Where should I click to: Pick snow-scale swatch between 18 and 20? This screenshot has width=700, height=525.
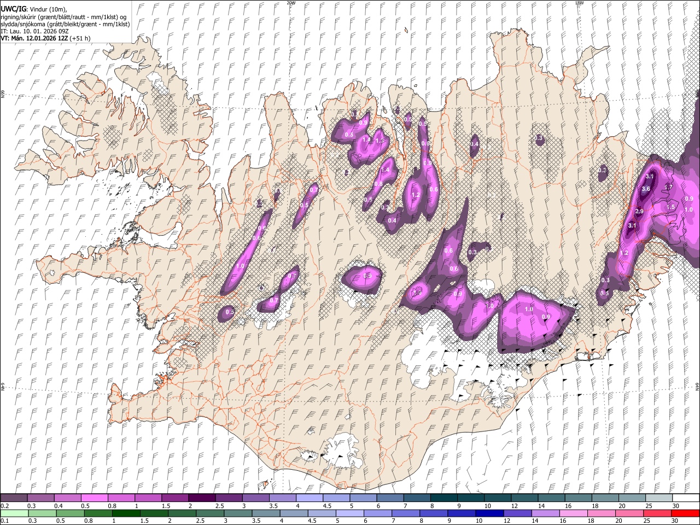pyautogui.click(x=606, y=498)
